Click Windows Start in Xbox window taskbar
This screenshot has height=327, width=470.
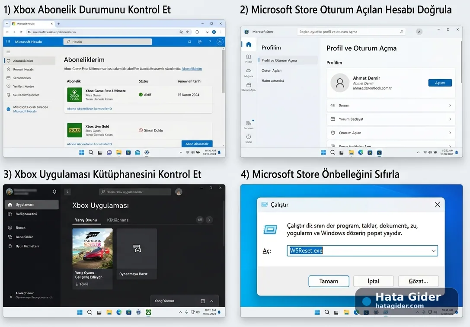pyautogui.click(x=80, y=312)
